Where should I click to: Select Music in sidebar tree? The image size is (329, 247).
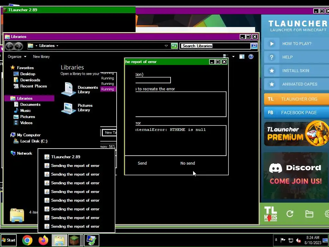point(22,111)
